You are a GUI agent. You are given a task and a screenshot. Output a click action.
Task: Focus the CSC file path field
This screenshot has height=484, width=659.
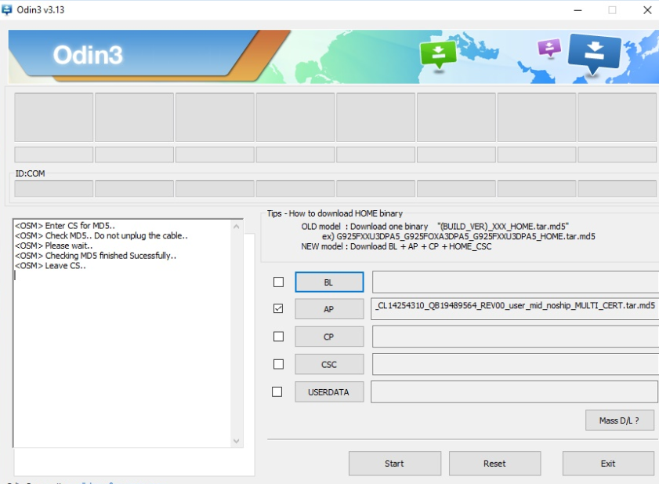coord(516,364)
